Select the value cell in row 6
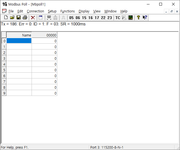Viewport: 180px width, 150px height. [44, 76]
